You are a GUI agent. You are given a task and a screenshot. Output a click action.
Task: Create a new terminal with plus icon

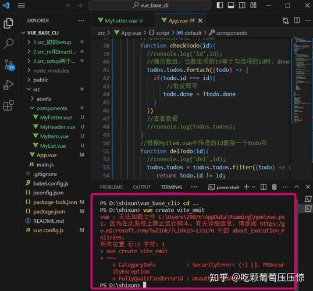(247, 187)
